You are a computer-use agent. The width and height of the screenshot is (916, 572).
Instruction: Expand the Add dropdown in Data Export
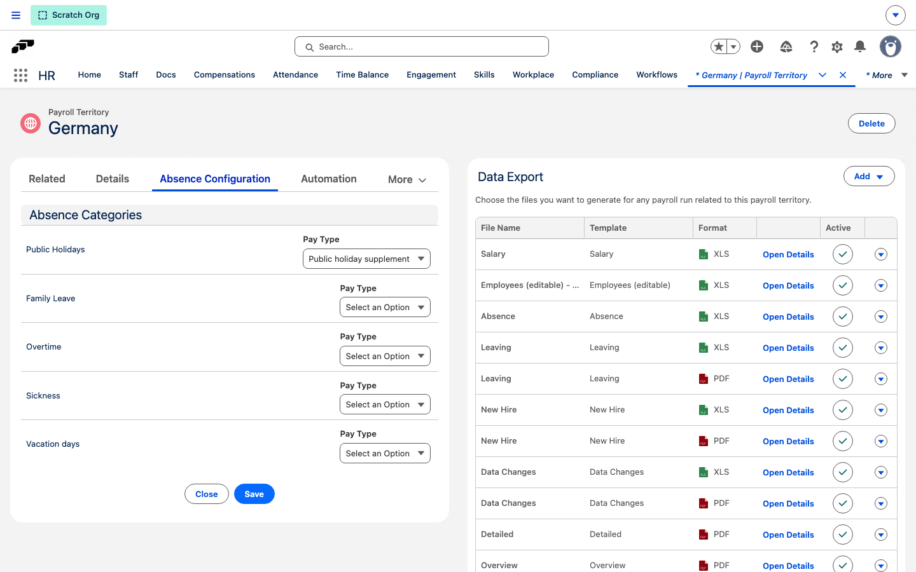869,176
